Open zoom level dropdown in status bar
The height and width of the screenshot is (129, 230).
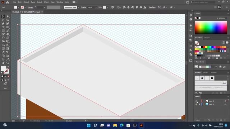point(20,121)
